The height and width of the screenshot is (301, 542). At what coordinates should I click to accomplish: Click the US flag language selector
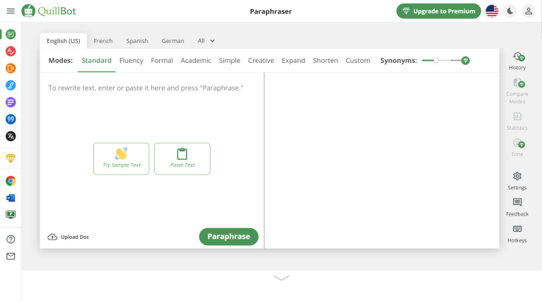click(492, 11)
